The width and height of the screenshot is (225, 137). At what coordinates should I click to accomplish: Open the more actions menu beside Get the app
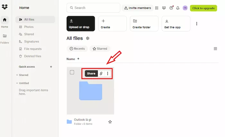click(197, 23)
